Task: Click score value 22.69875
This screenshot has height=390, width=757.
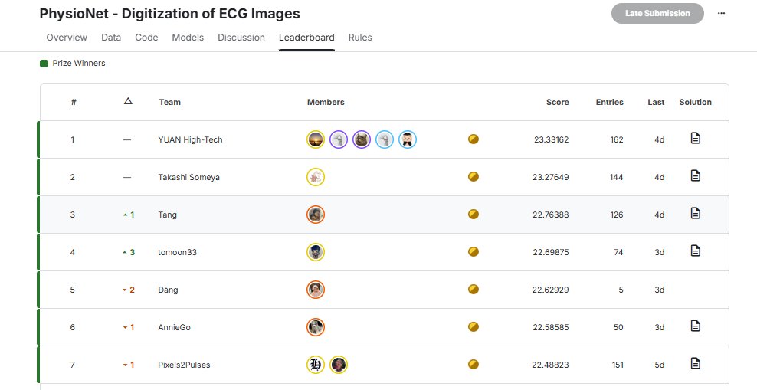Action: click(x=551, y=252)
